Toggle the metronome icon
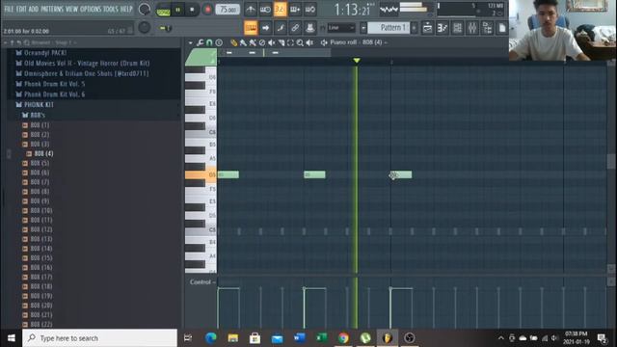This screenshot has width=617, height=347. click(x=251, y=10)
